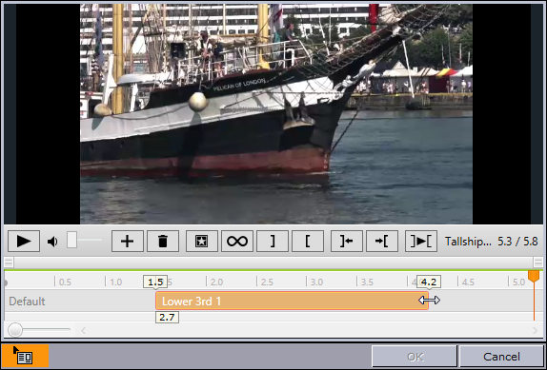Mute audio with the speaker icon
Viewport: 547px width, 370px height.
[52, 242]
